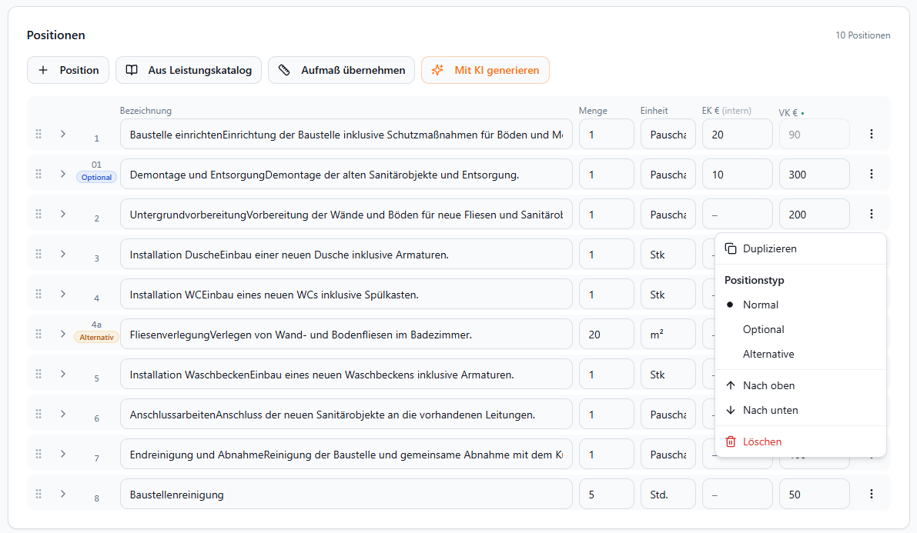Edit description of Baustellenreinigung
The width and height of the screenshot is (917, 533).
(346, 495)
